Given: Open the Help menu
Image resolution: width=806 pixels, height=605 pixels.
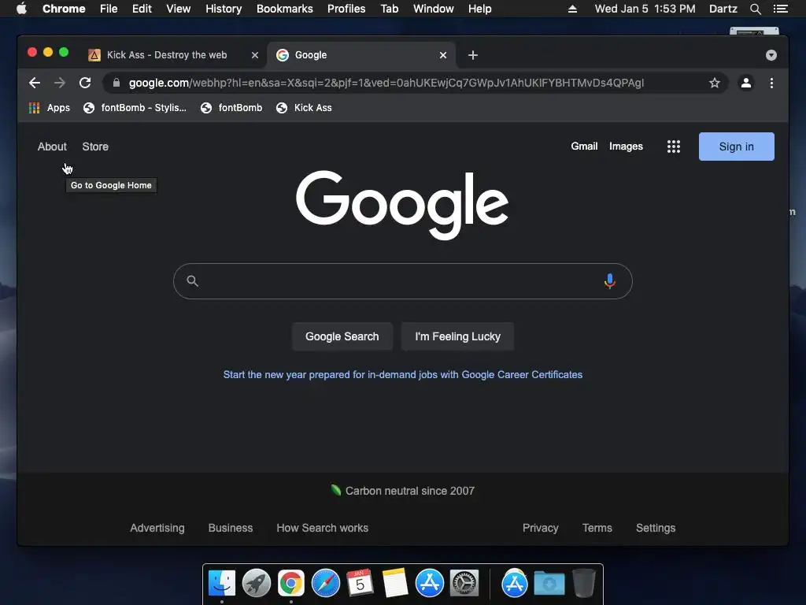Looking at the screenshot, I should click(479, 9).
